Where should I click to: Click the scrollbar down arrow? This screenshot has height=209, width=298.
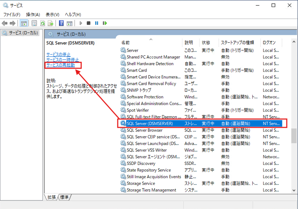(x=294, y=190)
